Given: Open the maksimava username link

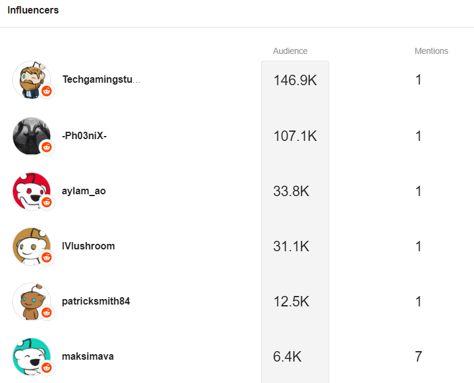Looking at the screenshot, I should coord(88,356).
